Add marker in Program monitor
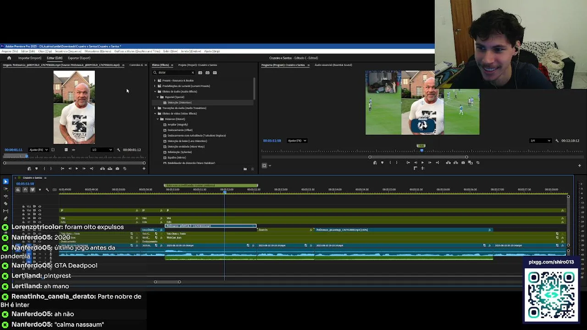 click(382, 162)
